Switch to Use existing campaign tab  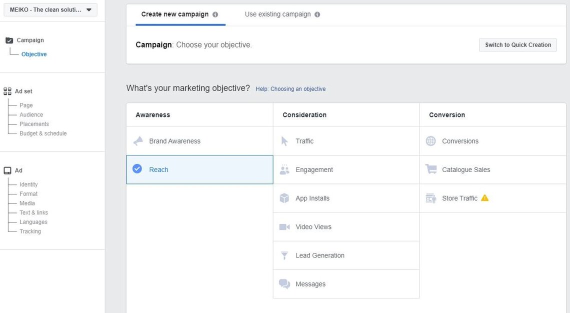point(277,14)
